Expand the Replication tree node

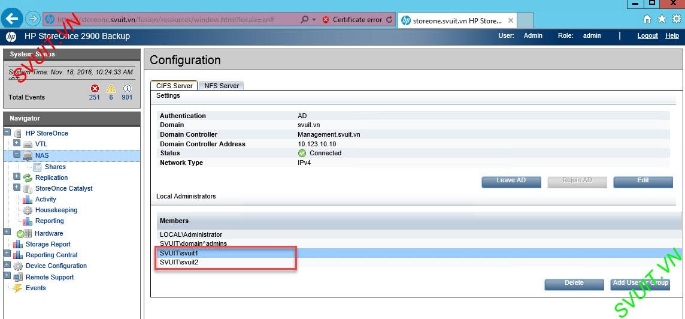click(17, 176)
